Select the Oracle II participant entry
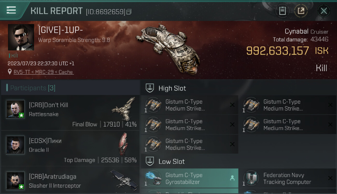The image size is (337, 194). pos(70,148)
